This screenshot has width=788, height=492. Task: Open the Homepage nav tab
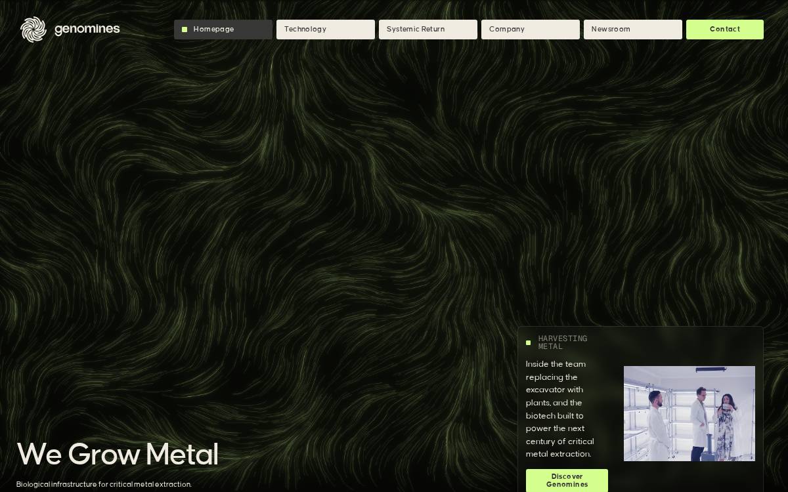(x=223, y=30)
